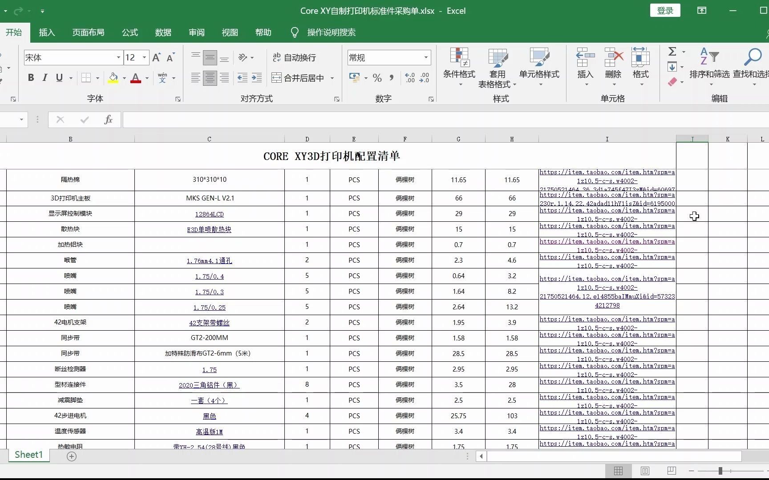
Task: Open 42支架带螺丝 hyperlink
Action: 209,323
